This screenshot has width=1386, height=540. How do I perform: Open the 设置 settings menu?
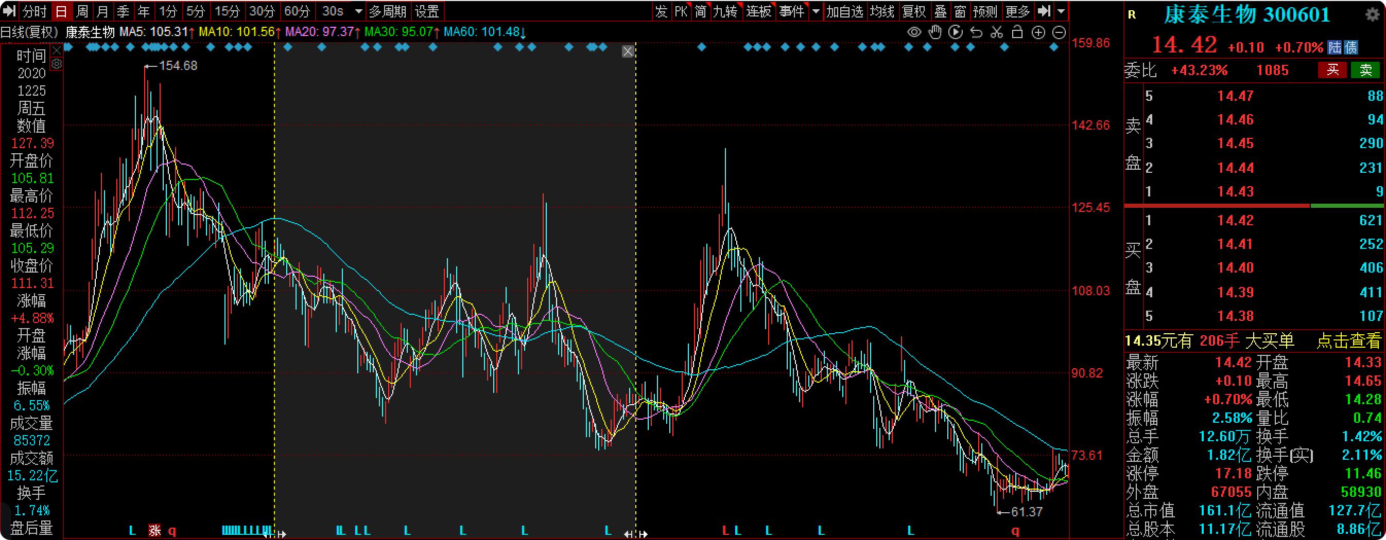(x=427, y=11)
